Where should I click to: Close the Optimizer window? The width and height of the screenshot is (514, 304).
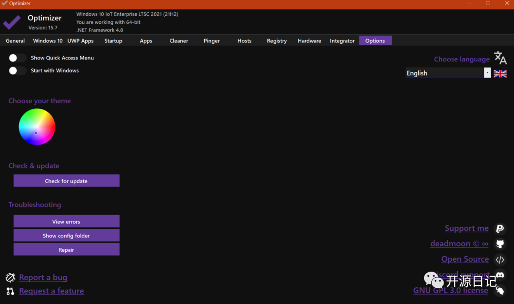tap(507, 3)
